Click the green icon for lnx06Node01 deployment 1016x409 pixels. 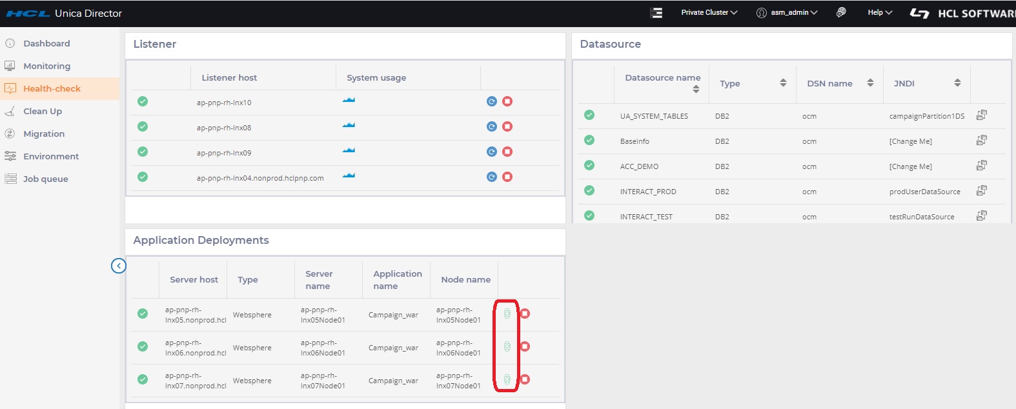coord(507,346)
